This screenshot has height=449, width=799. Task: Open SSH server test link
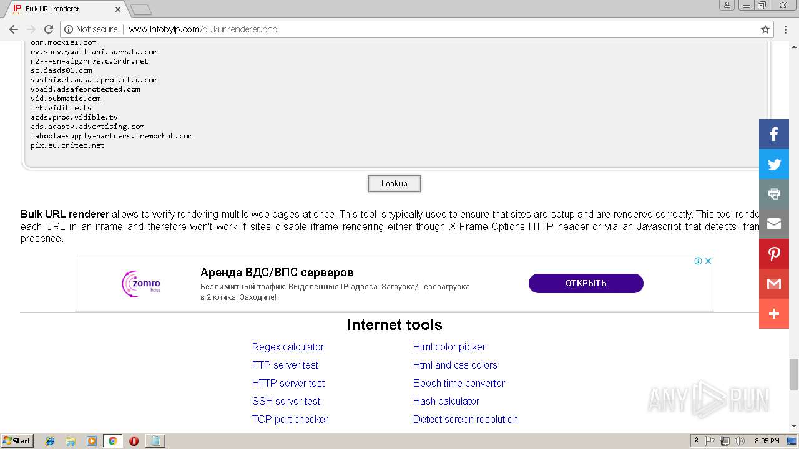tap(286, 401)
